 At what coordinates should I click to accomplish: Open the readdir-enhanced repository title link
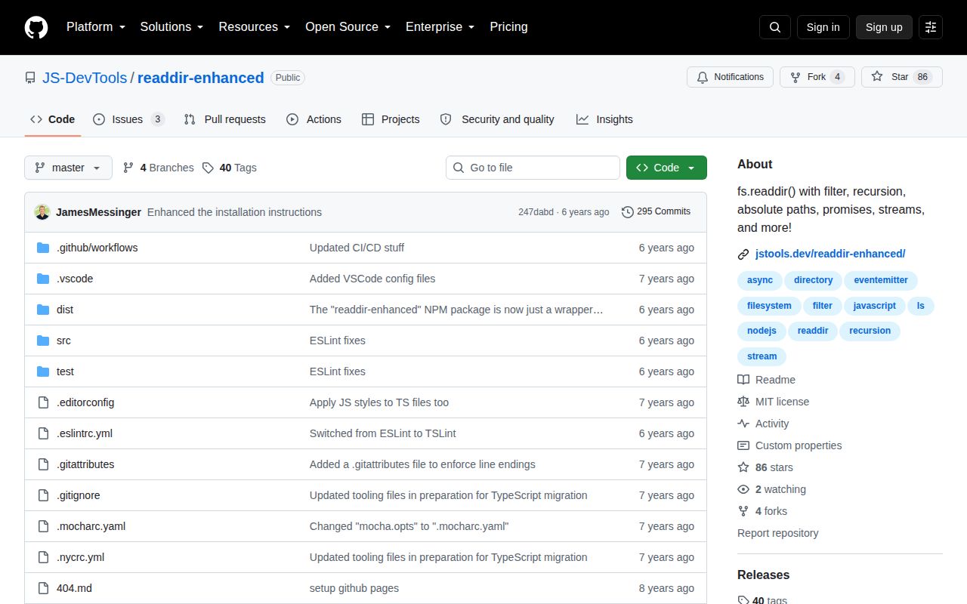(x=201, y=78)
